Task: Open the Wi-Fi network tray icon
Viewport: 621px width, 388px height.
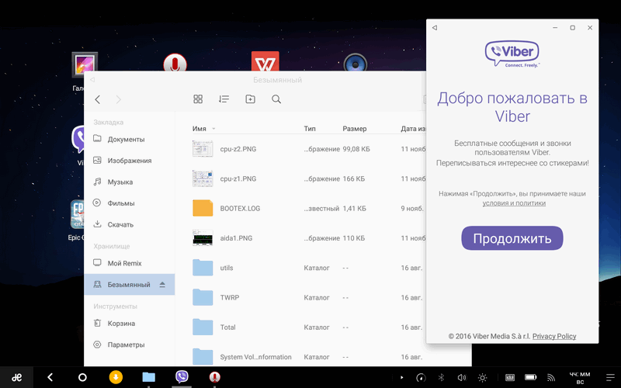Action: 551,378
